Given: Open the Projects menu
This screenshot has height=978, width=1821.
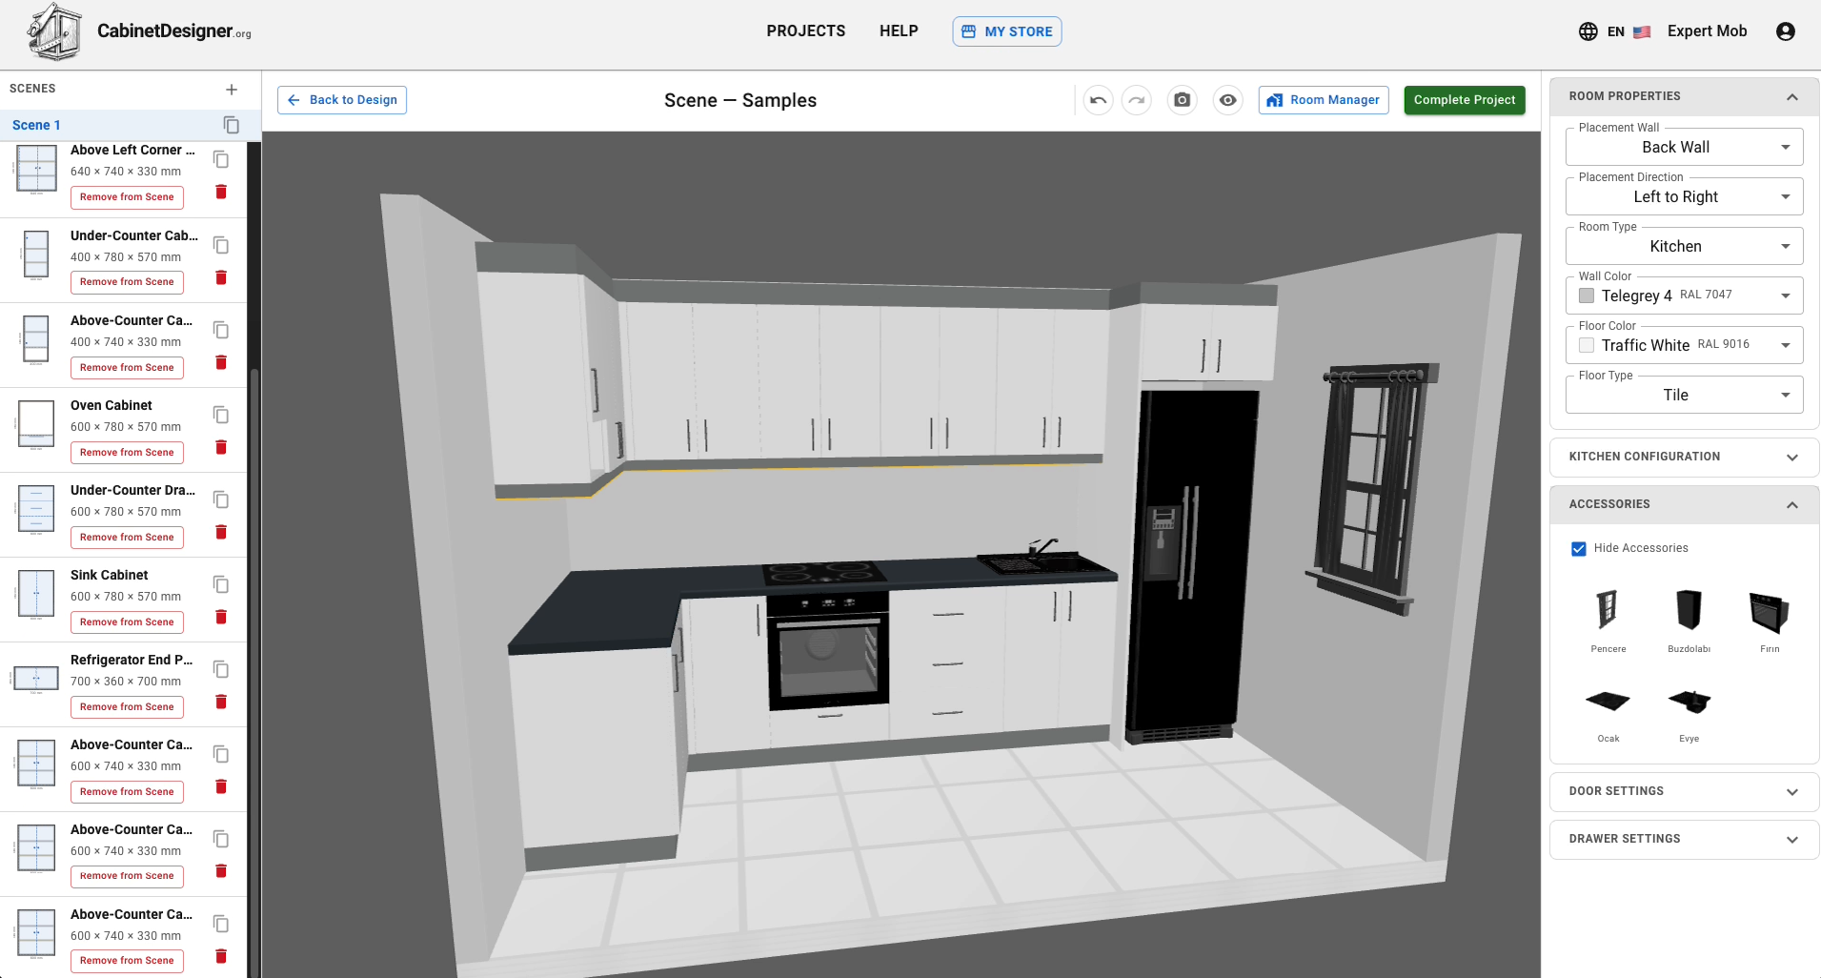Looking at the screenshot, I should click(806, 31).
